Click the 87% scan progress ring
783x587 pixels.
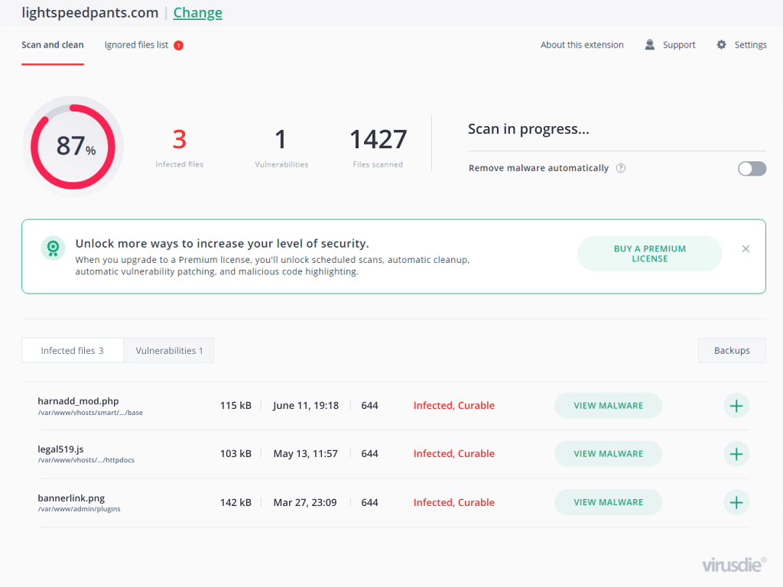tap(73, 146)
